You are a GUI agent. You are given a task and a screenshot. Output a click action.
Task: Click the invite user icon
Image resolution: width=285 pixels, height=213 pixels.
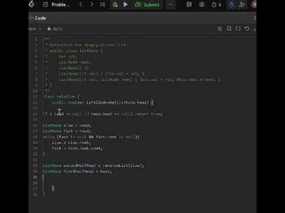point(242,4)
